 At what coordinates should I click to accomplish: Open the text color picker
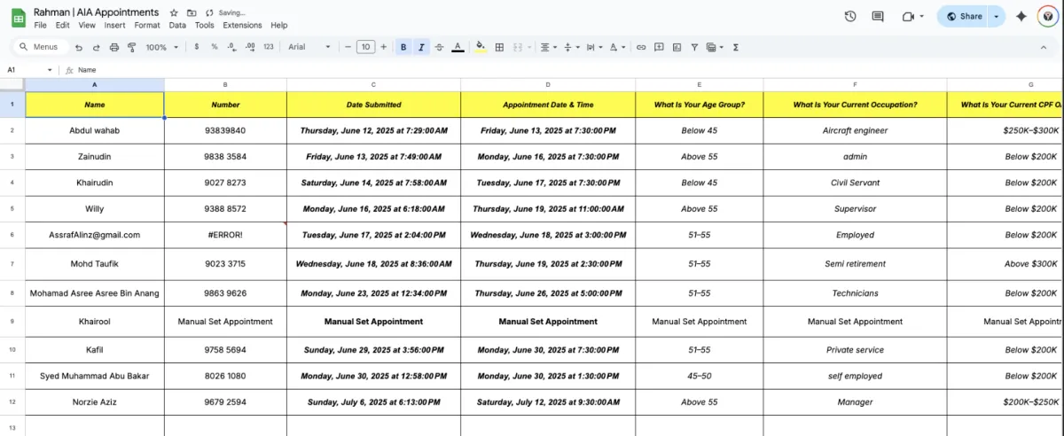click(x=458, y=47)
